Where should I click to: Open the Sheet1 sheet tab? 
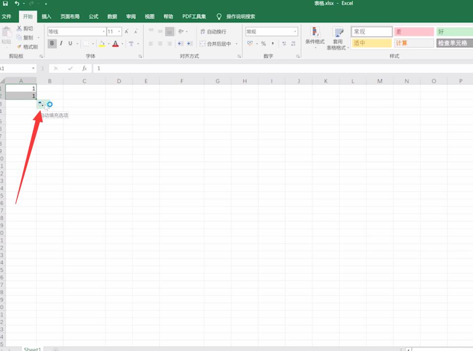click(x=32, y=349)
